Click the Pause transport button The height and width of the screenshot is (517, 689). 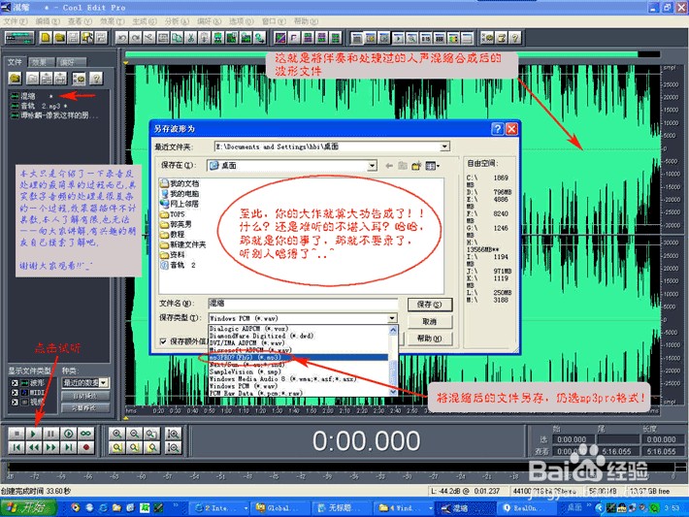pyautogui.click(x=51, y=434)
